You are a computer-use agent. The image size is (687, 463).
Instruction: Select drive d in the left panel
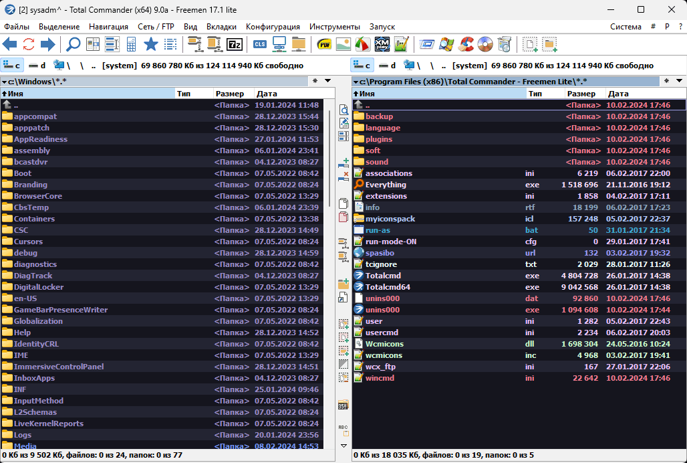tap(37, 66)
